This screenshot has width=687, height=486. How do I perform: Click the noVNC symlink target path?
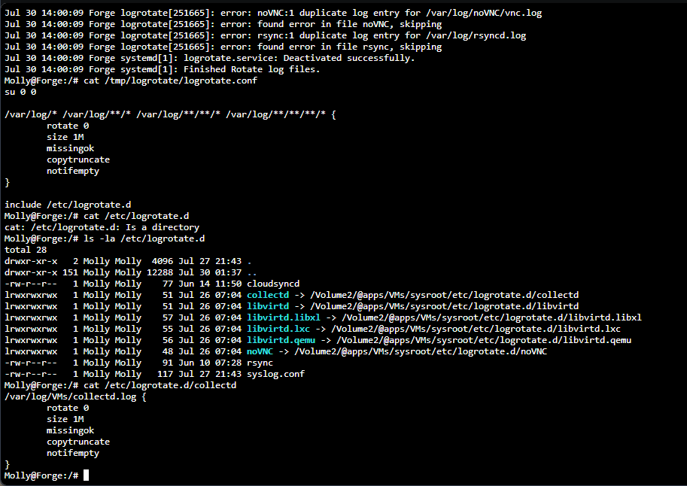421,351
